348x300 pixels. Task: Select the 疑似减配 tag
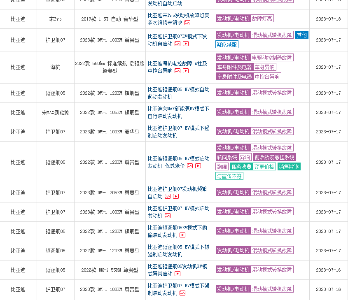(x=227, y=44)
